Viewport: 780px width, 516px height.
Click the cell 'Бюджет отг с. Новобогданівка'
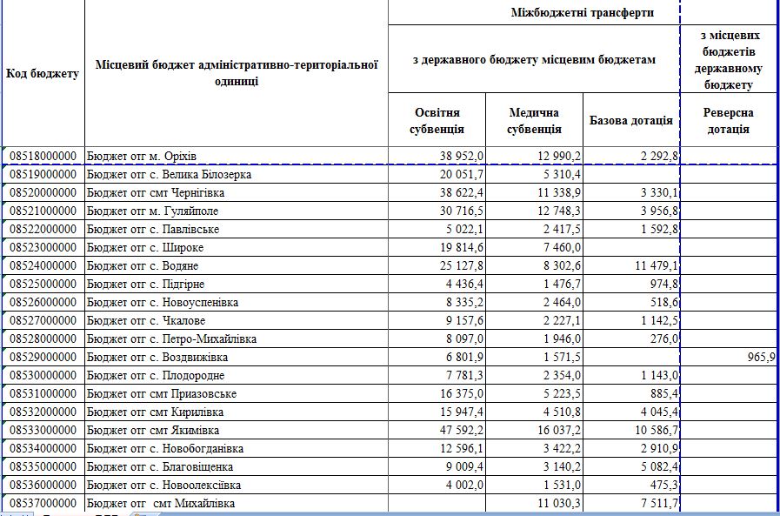[x=237, y=448]
